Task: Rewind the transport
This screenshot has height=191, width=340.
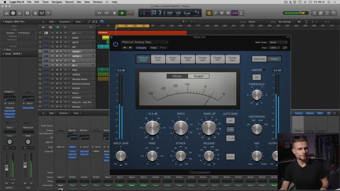Action: [x=99, y=13]
